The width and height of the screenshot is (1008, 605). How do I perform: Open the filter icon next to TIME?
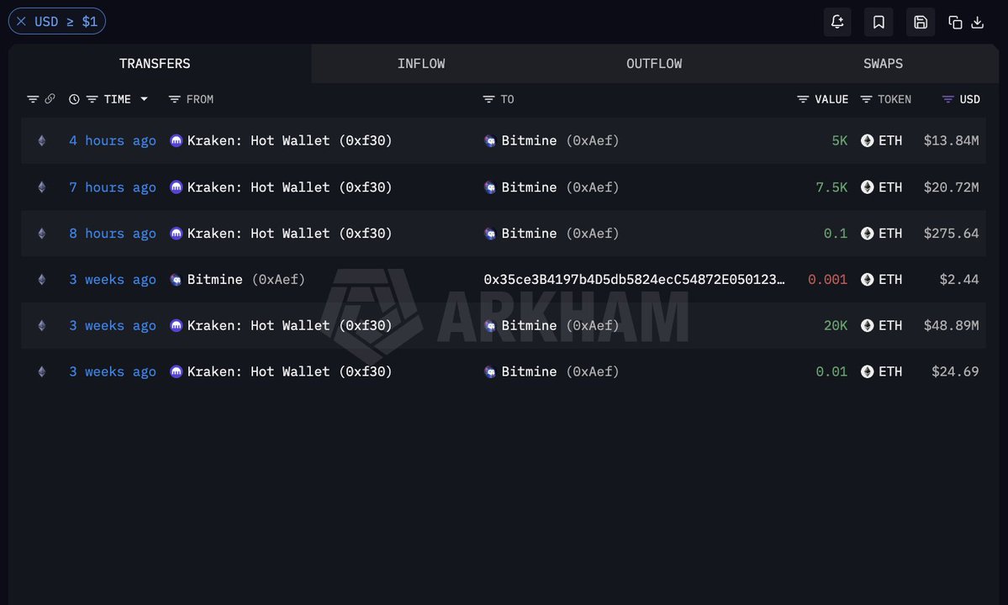[x=92, y=99]
